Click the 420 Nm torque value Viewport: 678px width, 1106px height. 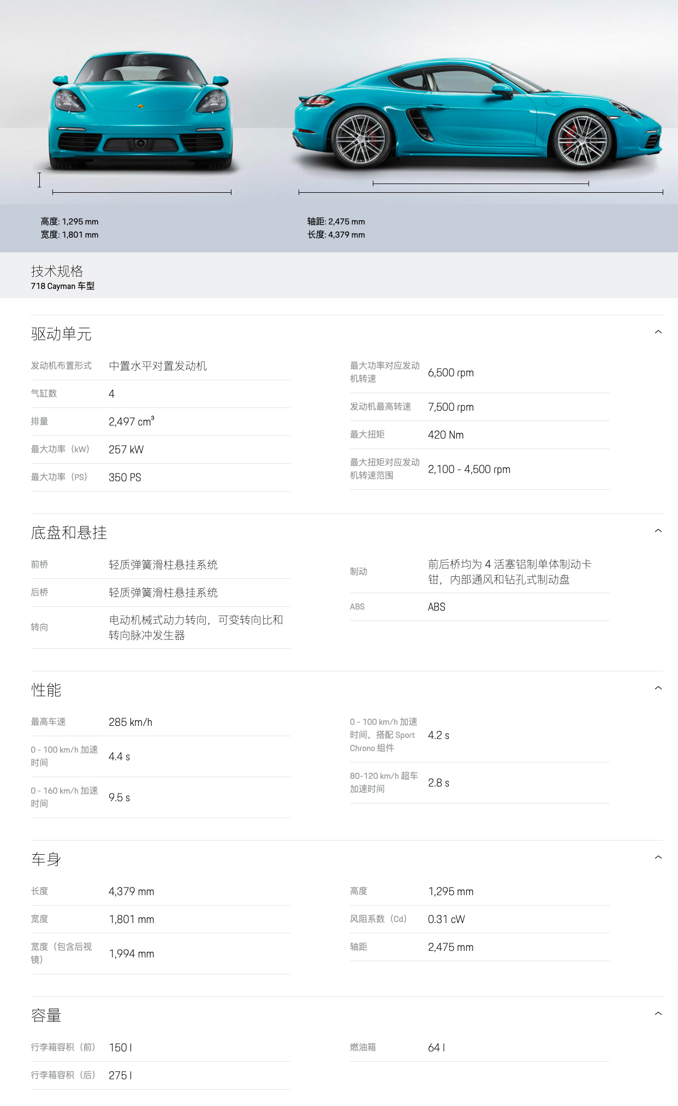(446, 435)
